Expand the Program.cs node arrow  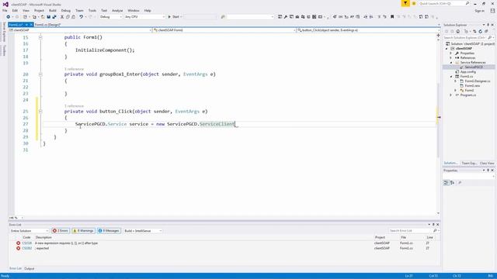(451, 95)
